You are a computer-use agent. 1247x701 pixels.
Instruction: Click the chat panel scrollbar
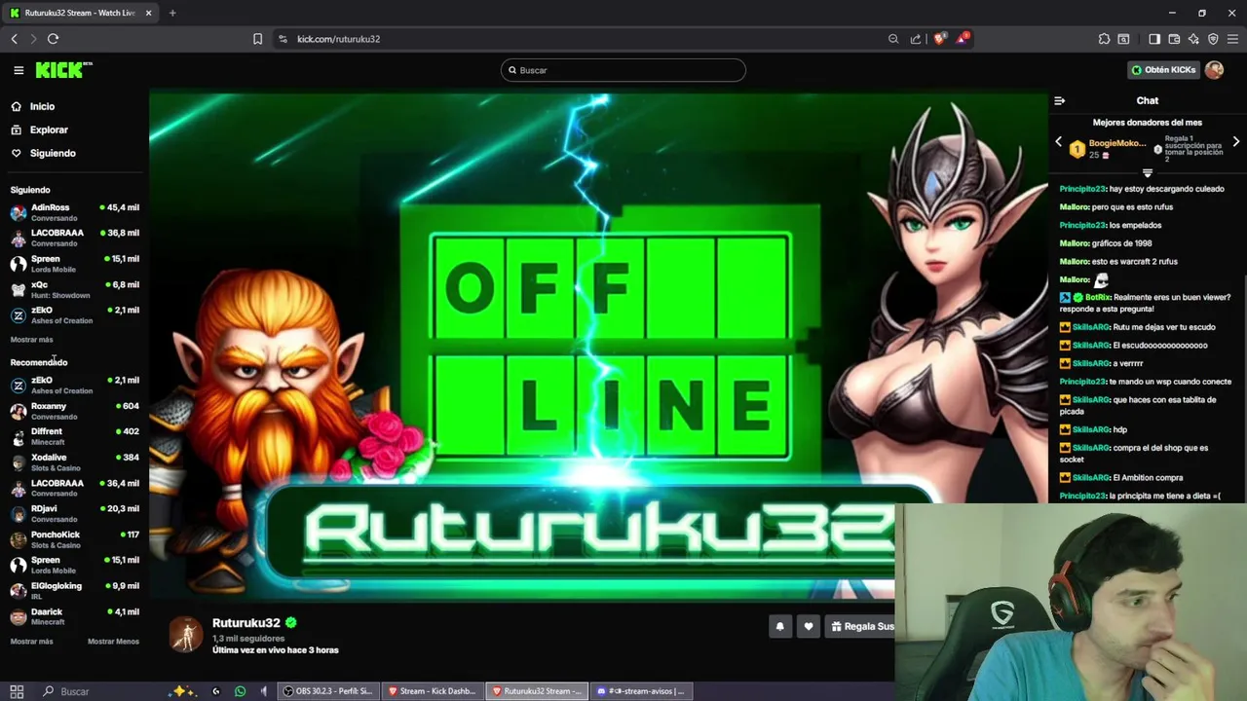1244,389
